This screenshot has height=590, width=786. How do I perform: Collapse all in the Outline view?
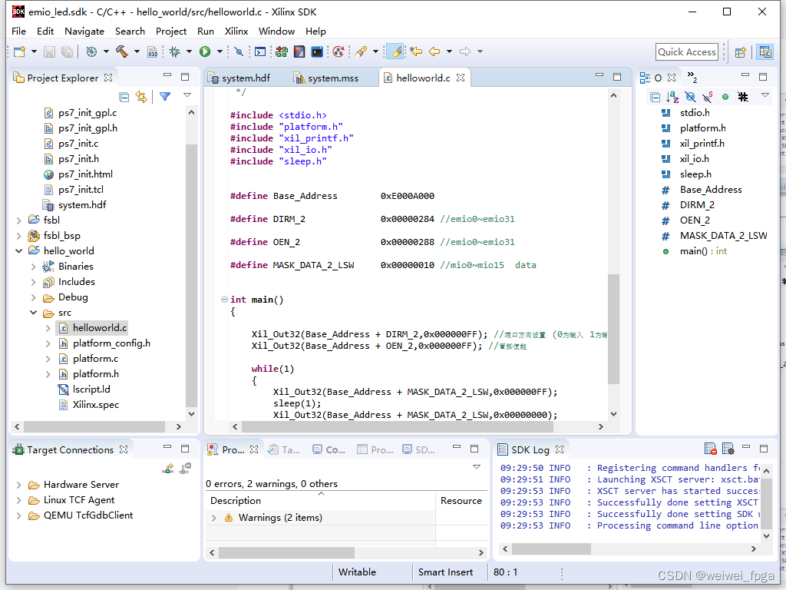tap(655, 97)
